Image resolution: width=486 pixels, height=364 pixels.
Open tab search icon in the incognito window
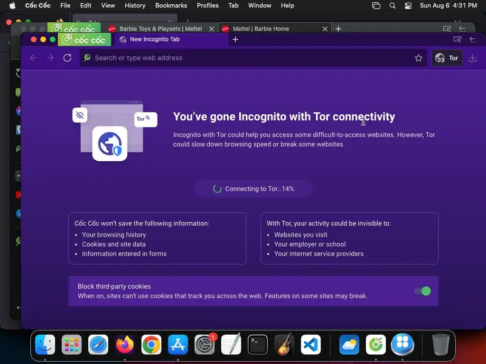(457, 39)
